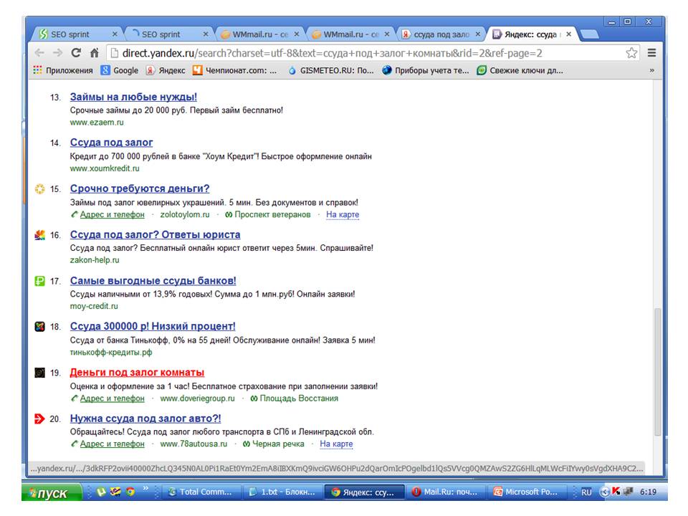Open the Google bookmark
Viewport: 688px width, 516px height.
(120, 70)
